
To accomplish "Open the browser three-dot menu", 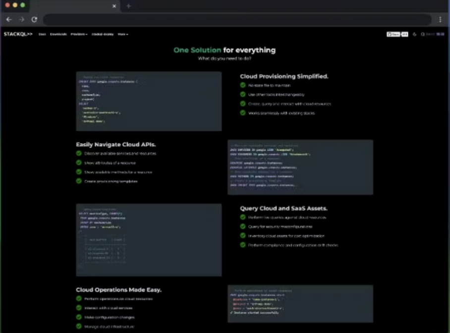I will pos(440,19).
